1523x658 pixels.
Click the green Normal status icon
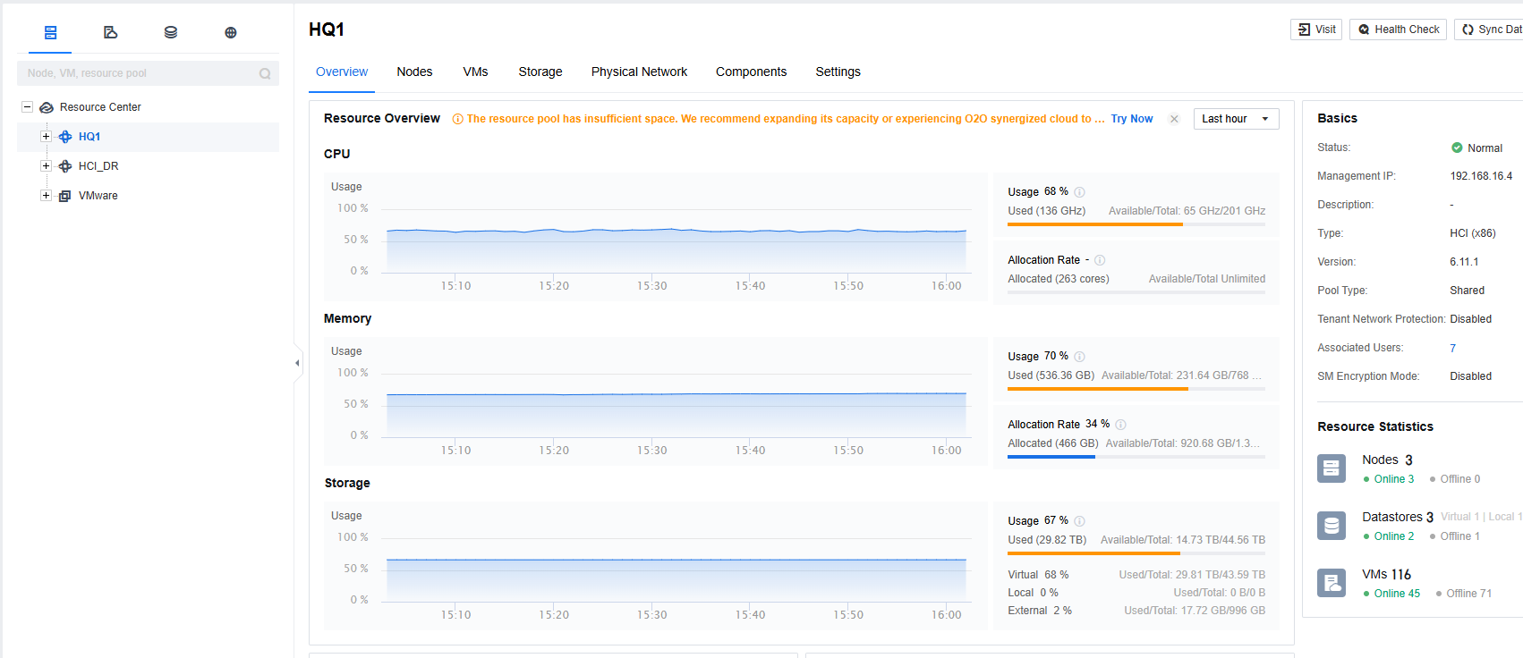point(1457,148)
